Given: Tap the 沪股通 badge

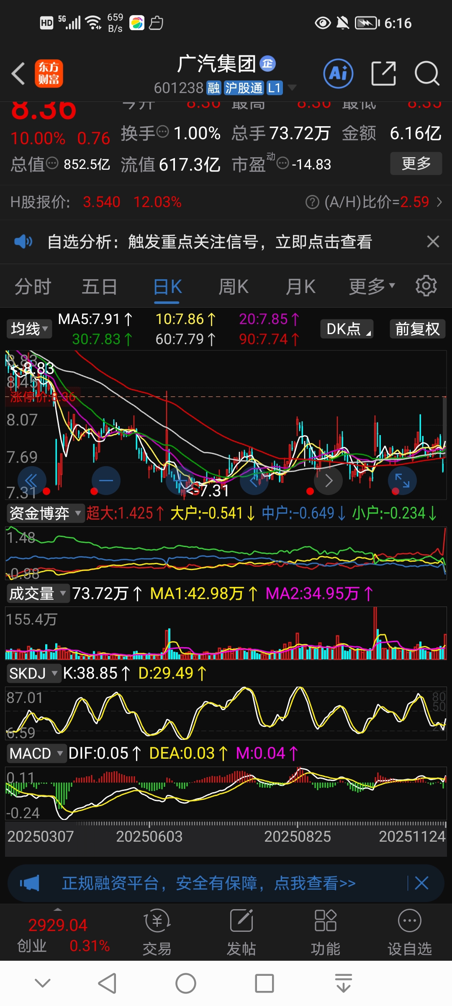Looking at the screenshot, I should (x=243, y=88).
